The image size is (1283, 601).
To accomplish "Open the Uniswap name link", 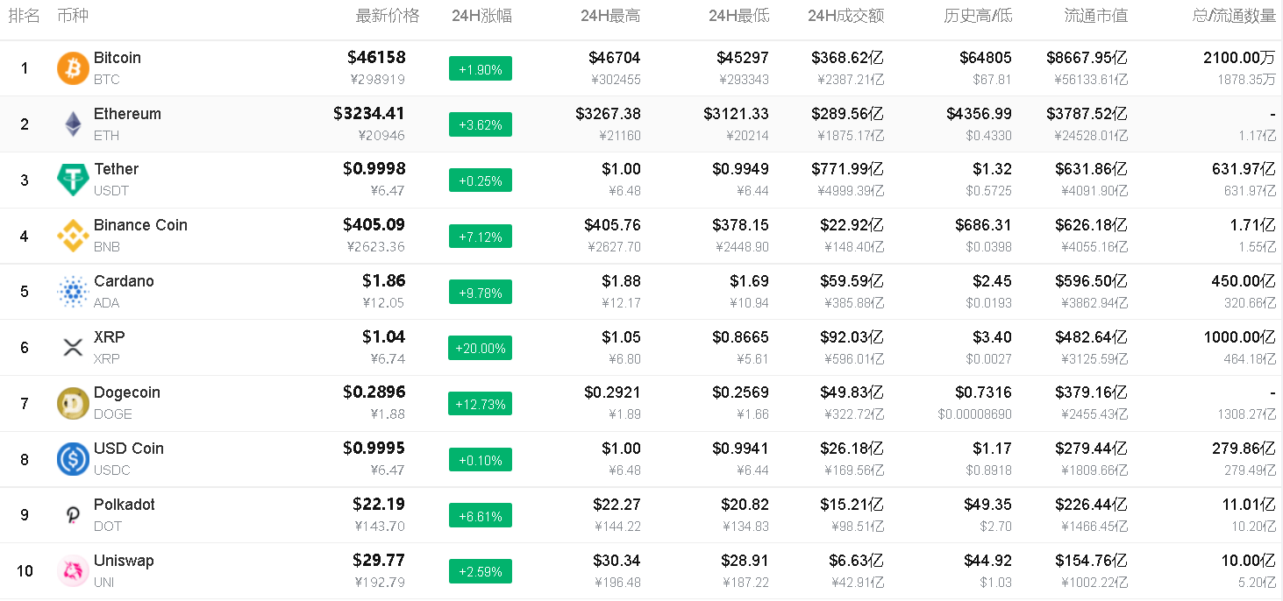I will click(124, 561).
